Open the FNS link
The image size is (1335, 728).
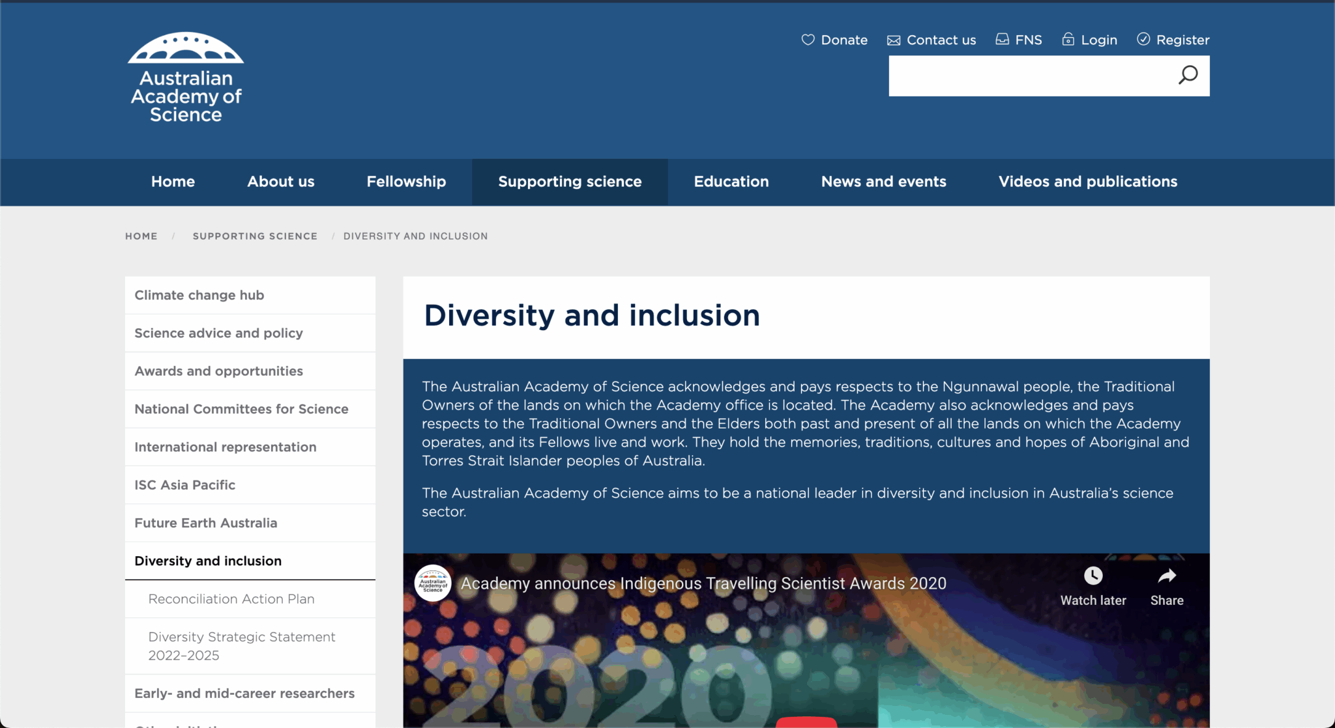point(1029,40)
